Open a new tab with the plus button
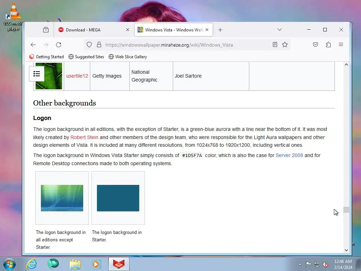The image size is (361, 271). click(x=220, y=30)
